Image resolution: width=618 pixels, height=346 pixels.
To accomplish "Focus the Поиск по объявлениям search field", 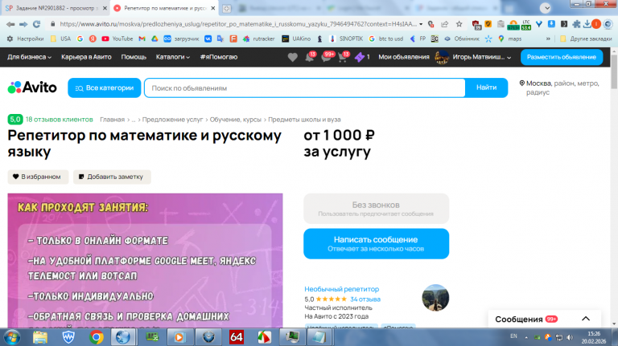I will (305, 88).
